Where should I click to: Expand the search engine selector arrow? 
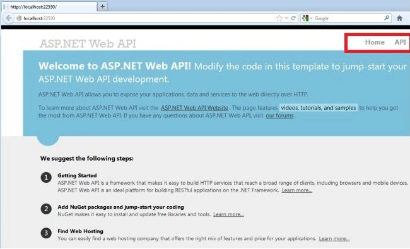point(311,18)
